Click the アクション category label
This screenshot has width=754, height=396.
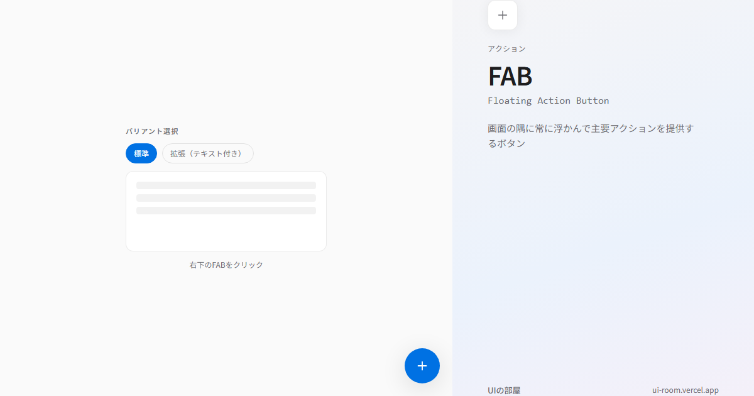coord(506,48)
